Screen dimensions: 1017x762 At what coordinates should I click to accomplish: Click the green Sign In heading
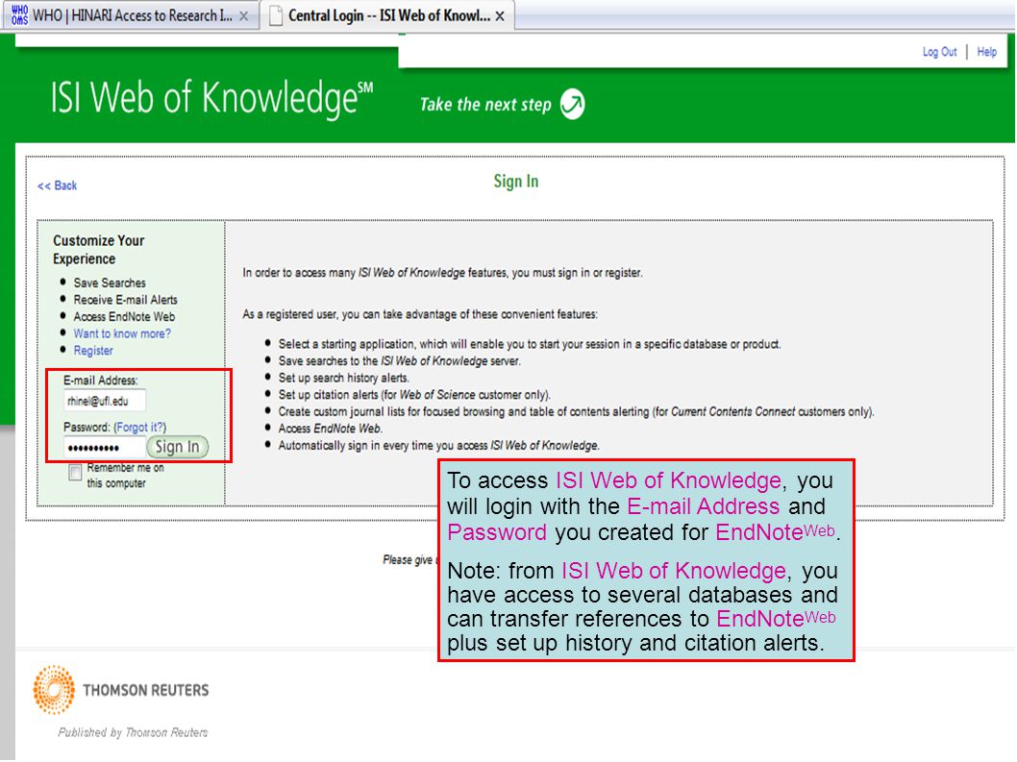point(515,181)
